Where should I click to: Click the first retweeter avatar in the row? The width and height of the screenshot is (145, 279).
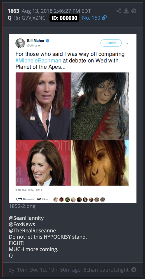[x=56, y=199]
